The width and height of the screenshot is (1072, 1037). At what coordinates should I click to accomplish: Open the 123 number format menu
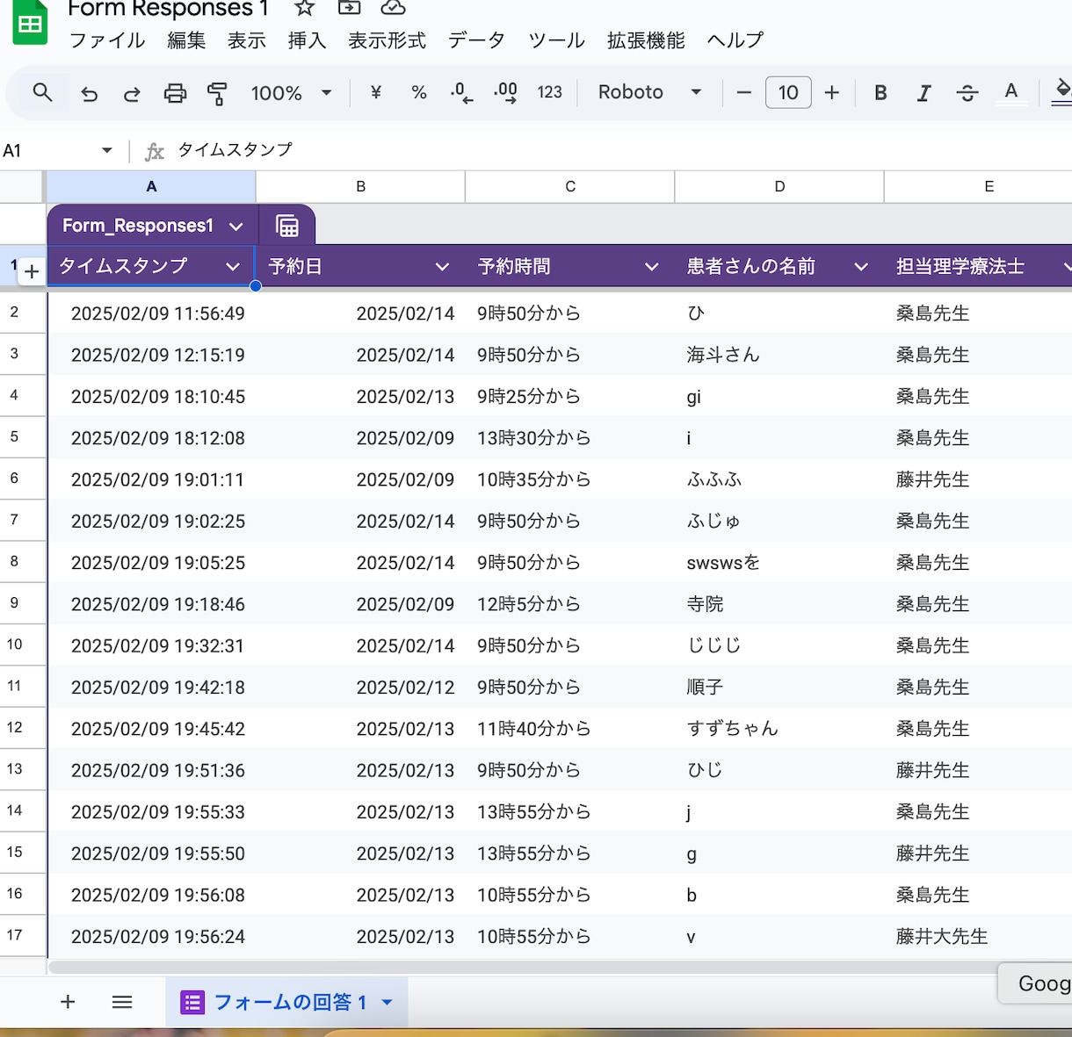549,92
